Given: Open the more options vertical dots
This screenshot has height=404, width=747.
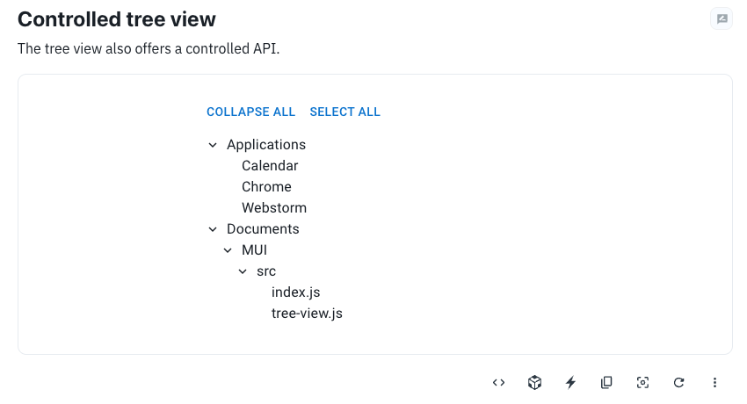Looking at the screenshot, I should pos(714,382).
